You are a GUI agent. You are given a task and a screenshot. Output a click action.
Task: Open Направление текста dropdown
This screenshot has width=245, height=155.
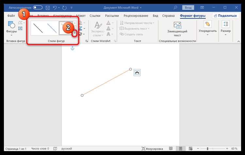[x=137, y=23]
